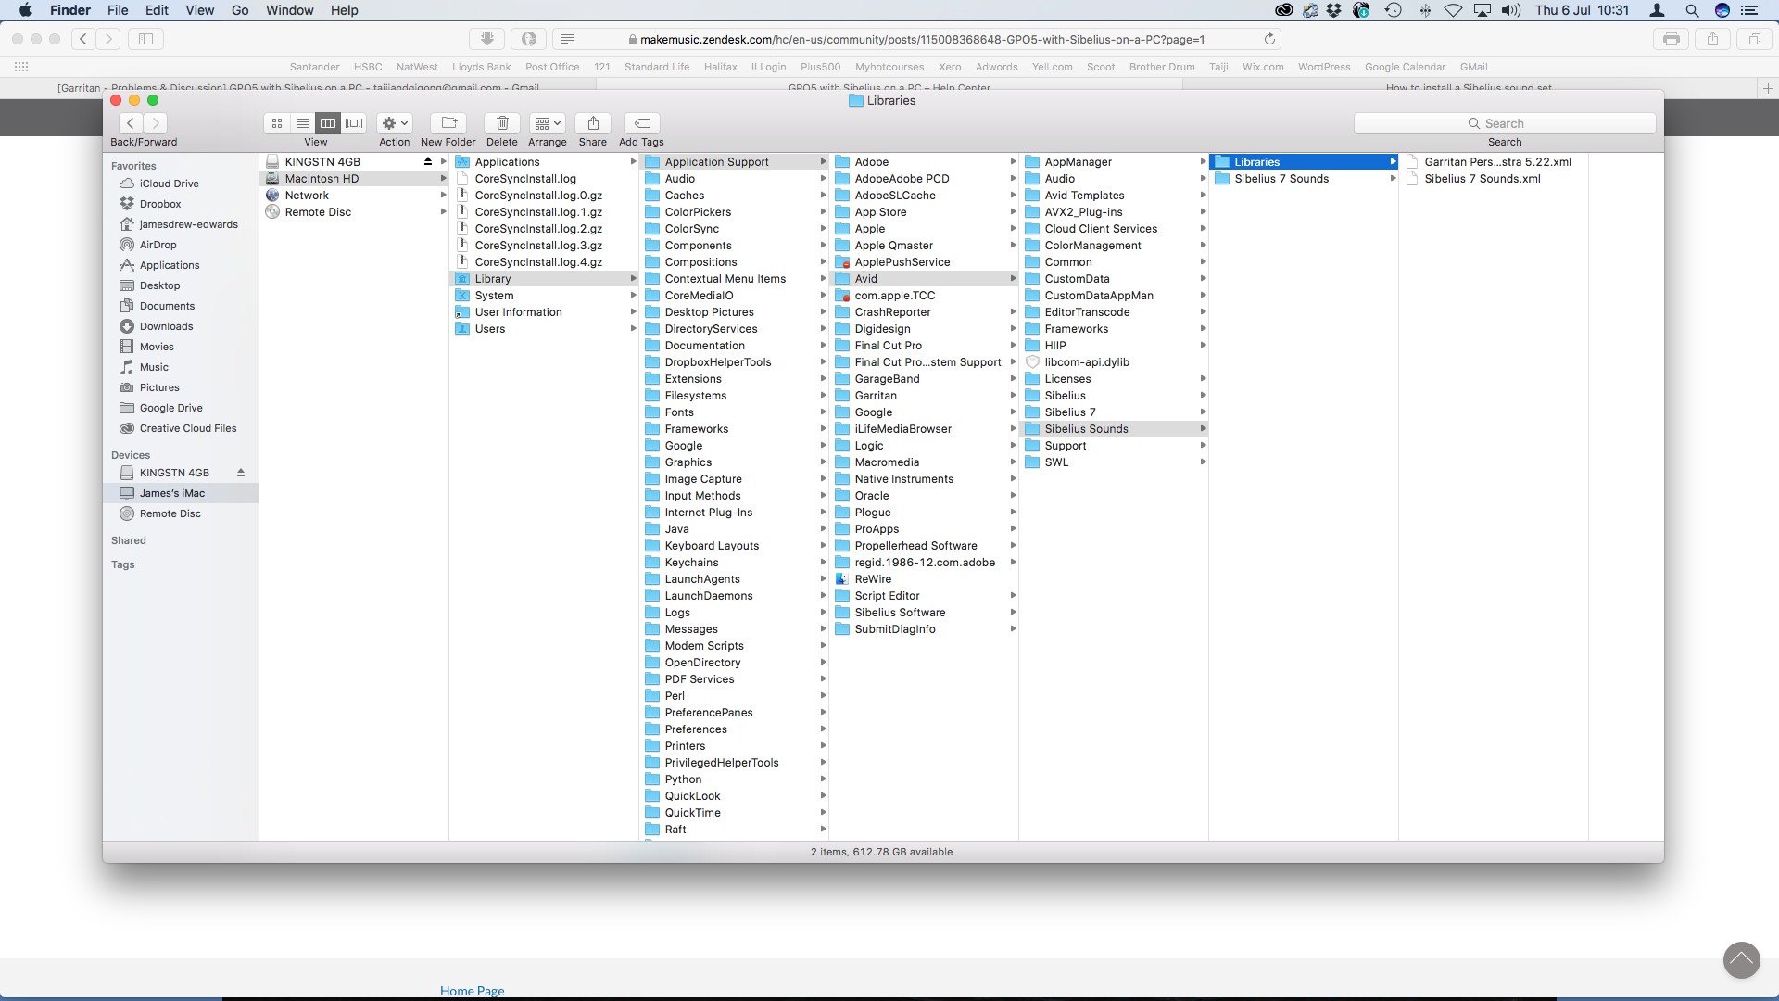This screenshot has width=1779, height=1001.
Task: Click the Delete trash icon
Action: [501, 123]
